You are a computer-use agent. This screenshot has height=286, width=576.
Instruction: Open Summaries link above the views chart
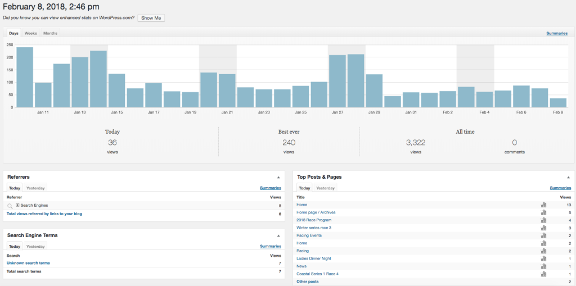pos(556,34)
